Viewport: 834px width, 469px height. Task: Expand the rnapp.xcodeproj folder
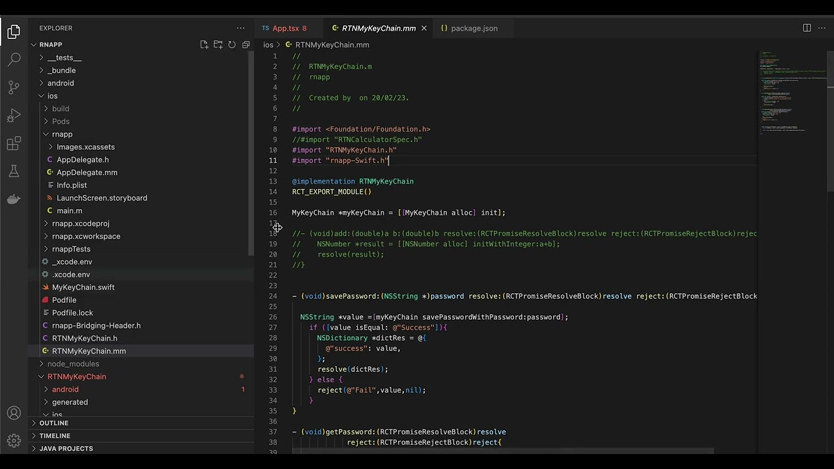[x=81, y=223]
